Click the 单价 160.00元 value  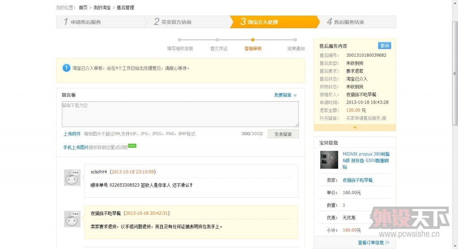click(352, 193)
